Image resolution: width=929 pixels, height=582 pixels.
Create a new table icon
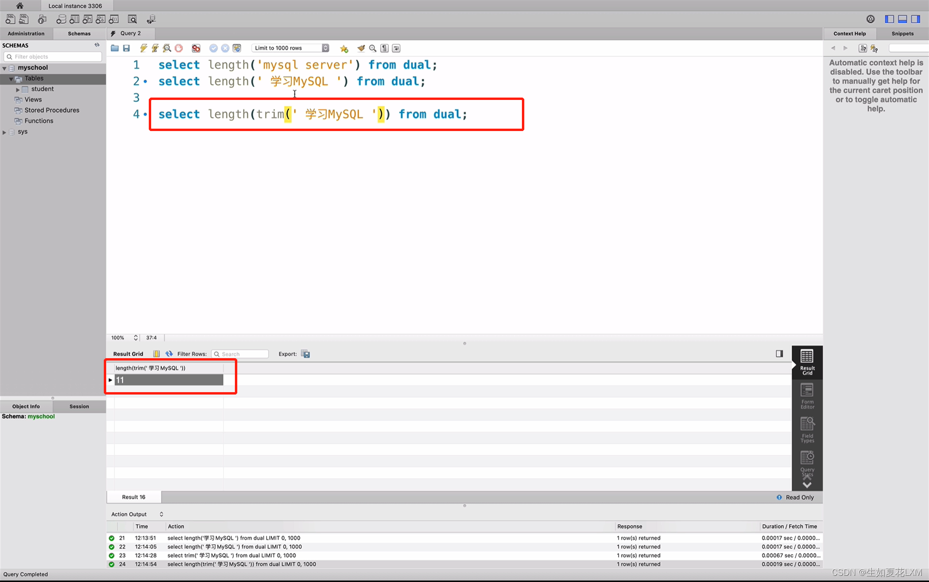(74, 19)
